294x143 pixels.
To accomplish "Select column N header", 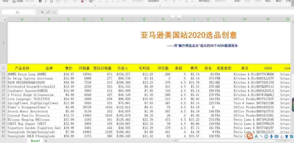I will (x=268, y=19).
